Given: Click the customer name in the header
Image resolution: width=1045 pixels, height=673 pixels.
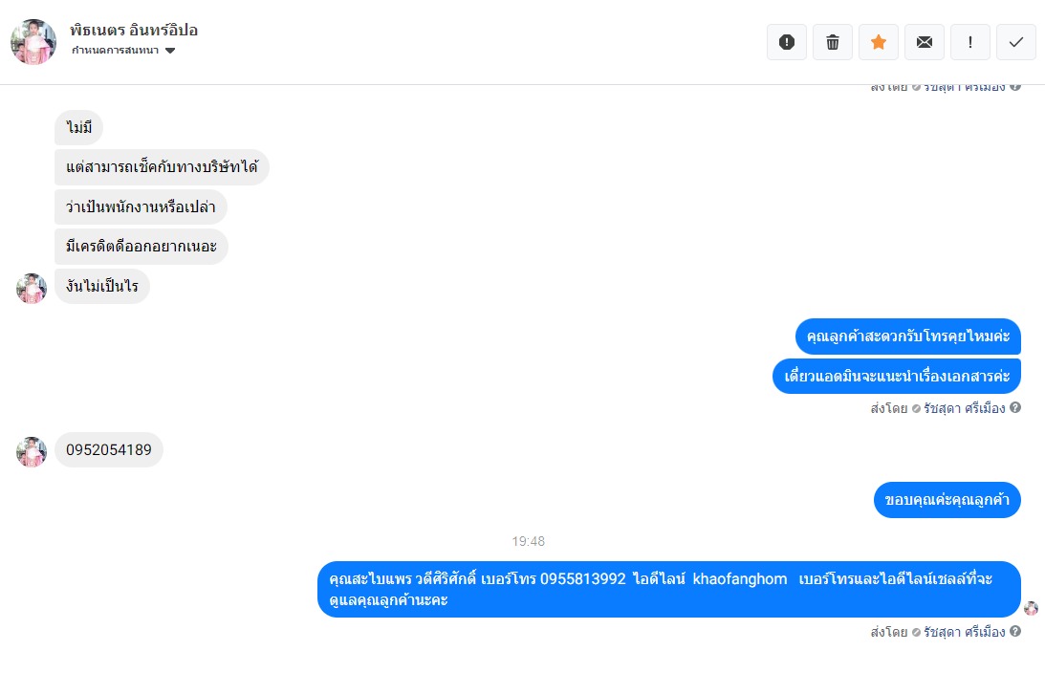Looking at the screenshot, I should coord(134,30).
